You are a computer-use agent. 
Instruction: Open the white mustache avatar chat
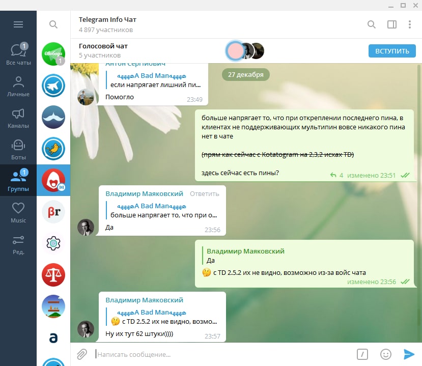click(x=53, y=117)
